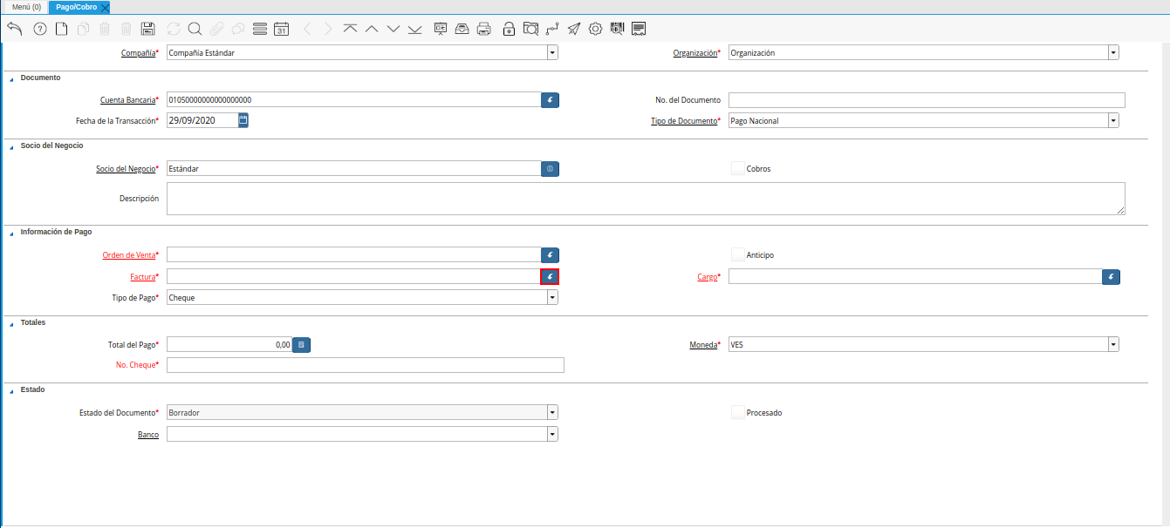Save the record with floppy disk icon
This screenshot has height=528, width=1170.
tap(147, 29)
